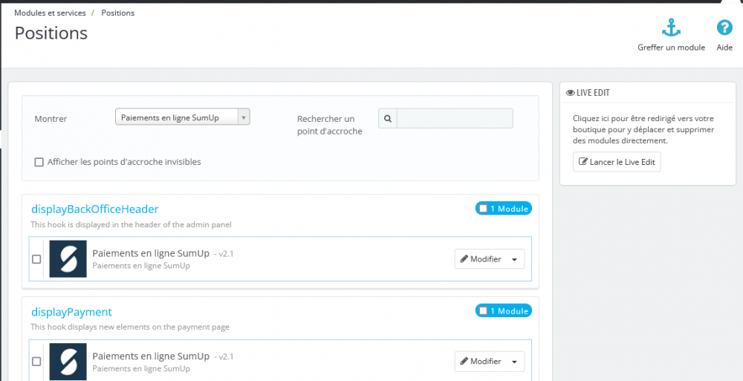Click SumUp logo in displayPayment row
The image size is (743, 381).
pyautogui.click(x=68, y=361)
